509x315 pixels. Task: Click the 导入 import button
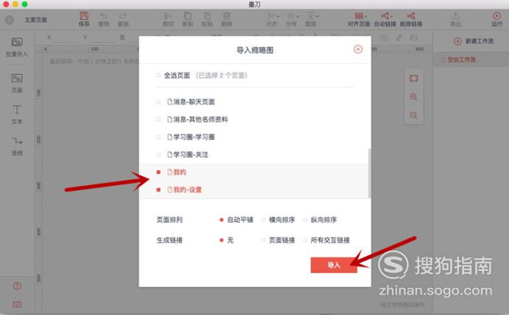tap(334, 265)
